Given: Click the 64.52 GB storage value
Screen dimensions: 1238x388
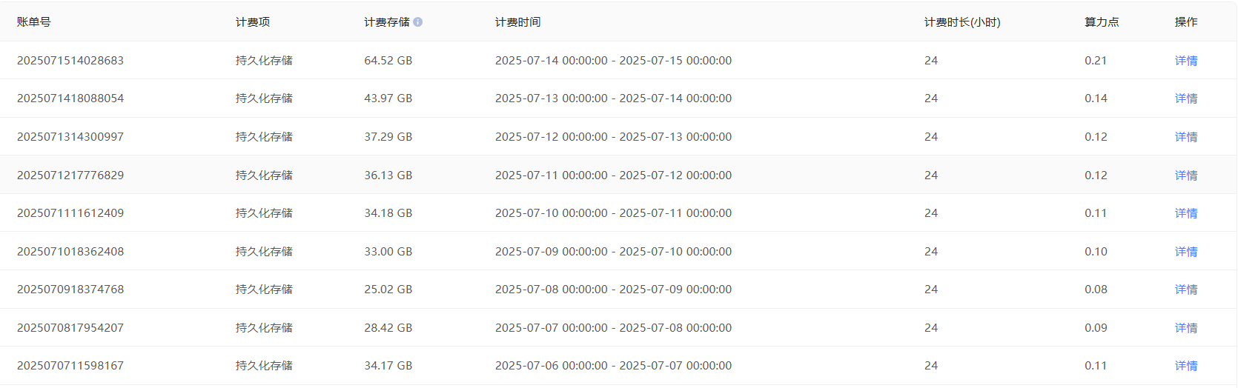Looking at the screenshot, I should coord(388,61).
